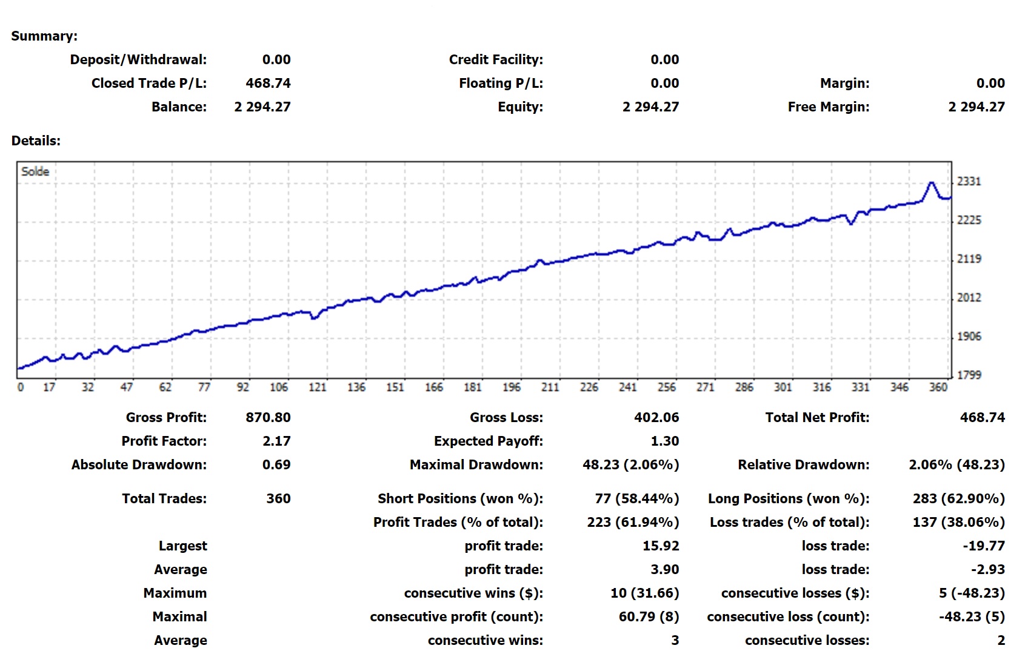Click the largest profit trade value 15.92
The width and height of the screenshot is (1025, 654).
[661, 546]
